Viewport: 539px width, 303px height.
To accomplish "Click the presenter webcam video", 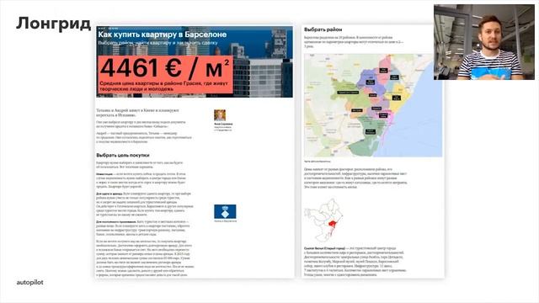I will [484, 42].
